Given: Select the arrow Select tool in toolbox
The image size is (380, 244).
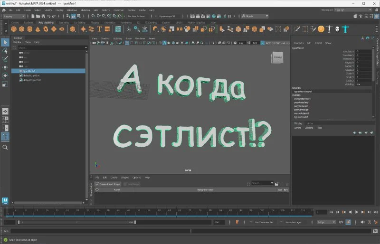Looking at the screenshot, I should [5, 42].
